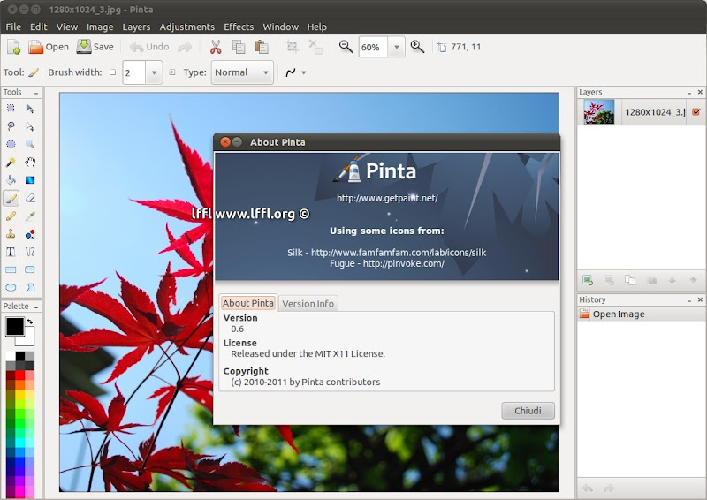The height and width of the screenshot is (500, 707).
Task: Click the Crop to Selection icon
Action: tap(293, 47)
